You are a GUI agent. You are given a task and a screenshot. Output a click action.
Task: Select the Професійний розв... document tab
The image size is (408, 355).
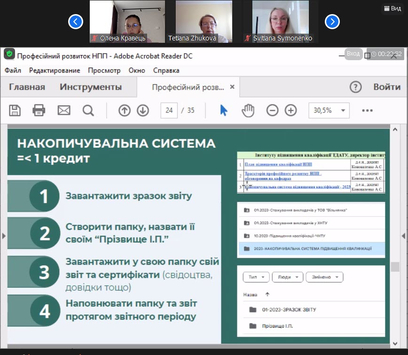(x=188, y=87)
